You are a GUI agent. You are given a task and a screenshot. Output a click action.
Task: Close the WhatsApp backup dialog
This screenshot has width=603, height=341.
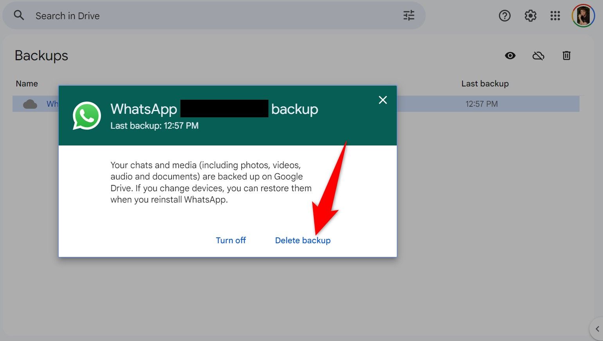[382, 100]
